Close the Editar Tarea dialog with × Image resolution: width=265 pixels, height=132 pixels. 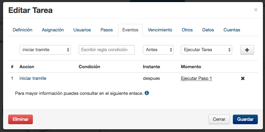(x=256, y=10)
